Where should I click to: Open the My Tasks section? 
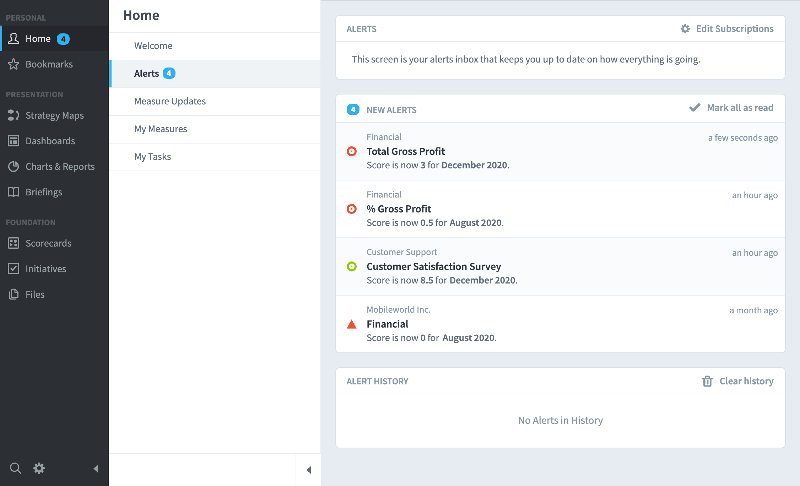[x=152, y=157]
